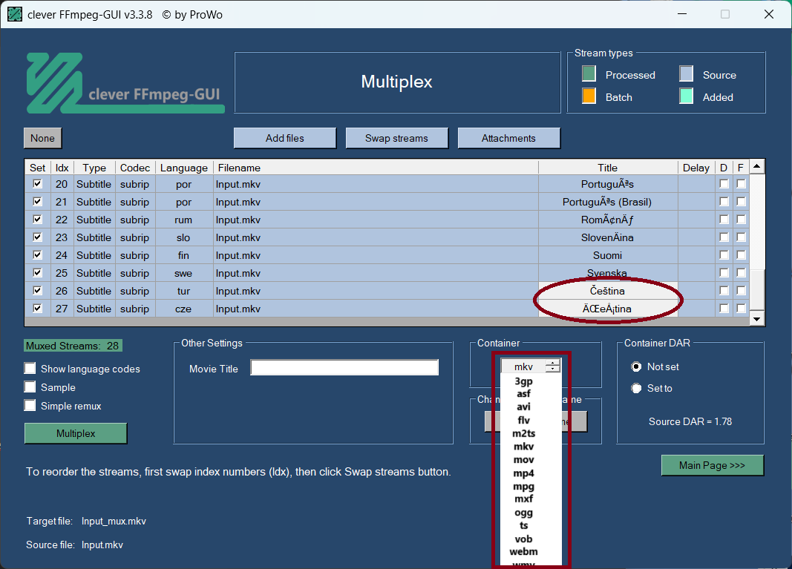Screen dimensions: 792x569
Task: Enable Show language codes checkbox
Action: [x=30, y=369]
